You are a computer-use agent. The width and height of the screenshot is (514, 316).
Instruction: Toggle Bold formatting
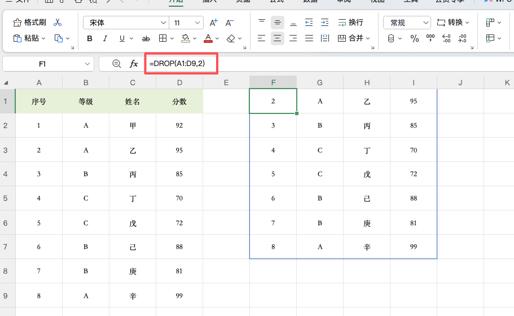90,38
